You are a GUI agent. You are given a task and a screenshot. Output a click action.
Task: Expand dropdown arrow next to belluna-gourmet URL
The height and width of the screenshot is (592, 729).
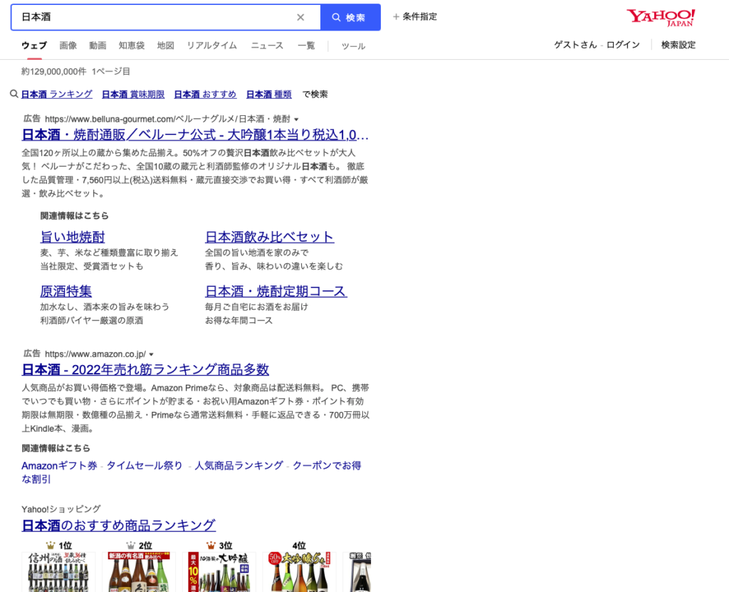[296, 120]
